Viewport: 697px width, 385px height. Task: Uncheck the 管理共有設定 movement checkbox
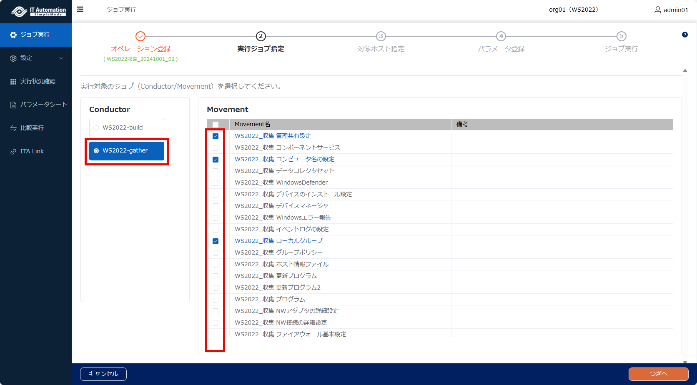click(x=216, y=136)
